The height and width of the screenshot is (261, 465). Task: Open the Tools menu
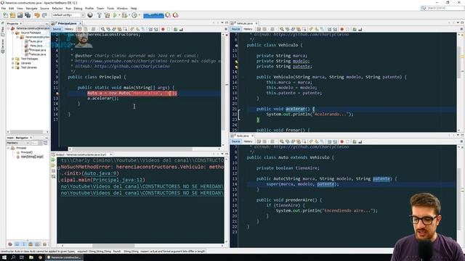point(110,8)
